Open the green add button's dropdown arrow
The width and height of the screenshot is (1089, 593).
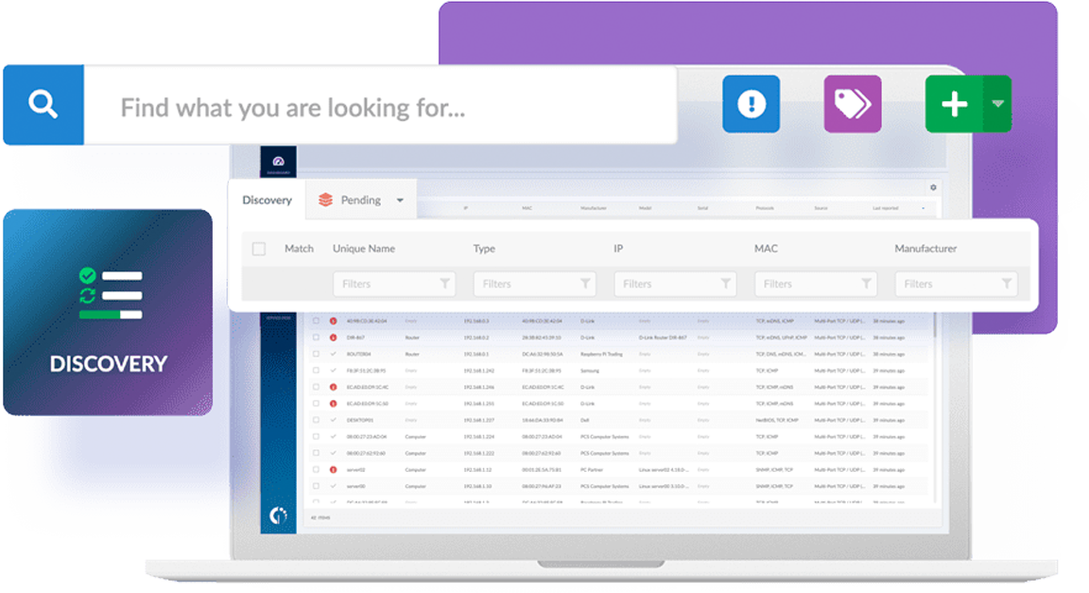click(995, 103)
